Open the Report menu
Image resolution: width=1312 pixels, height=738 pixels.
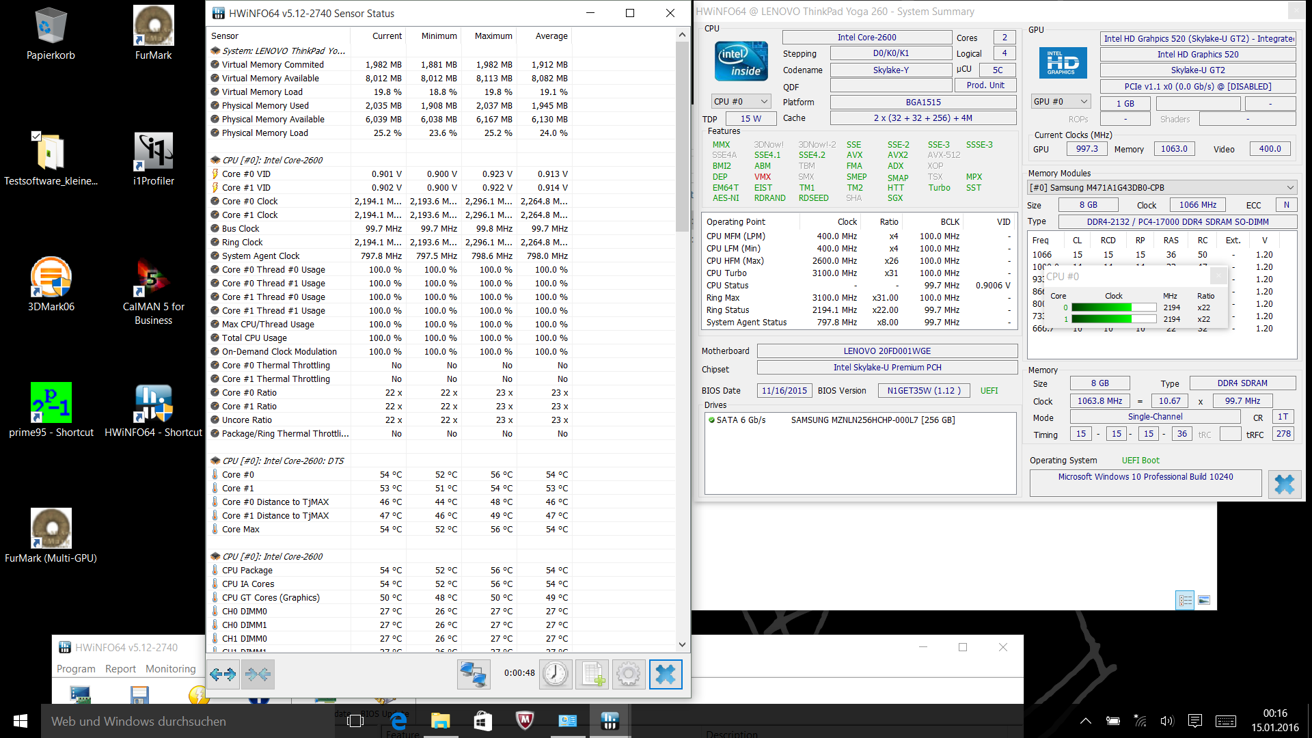(120, 669)
